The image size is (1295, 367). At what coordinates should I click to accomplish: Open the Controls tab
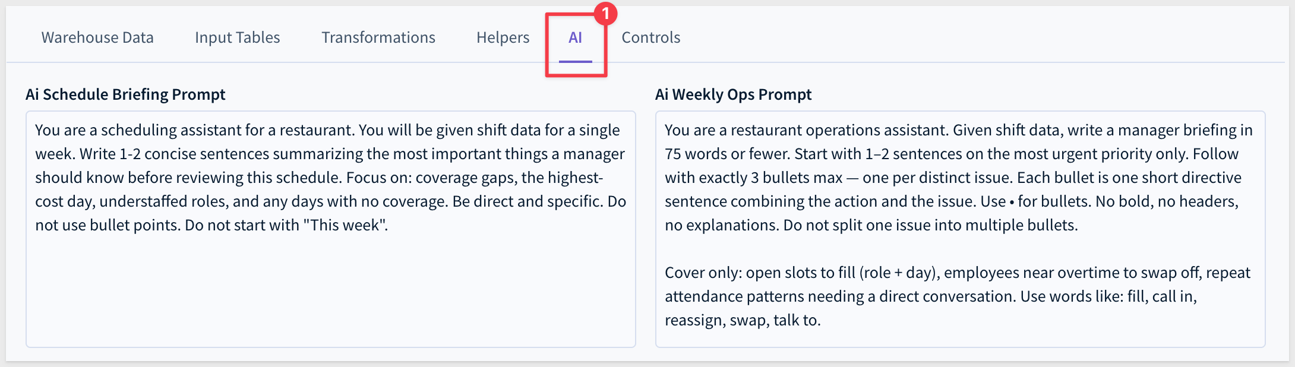[650, 37]
